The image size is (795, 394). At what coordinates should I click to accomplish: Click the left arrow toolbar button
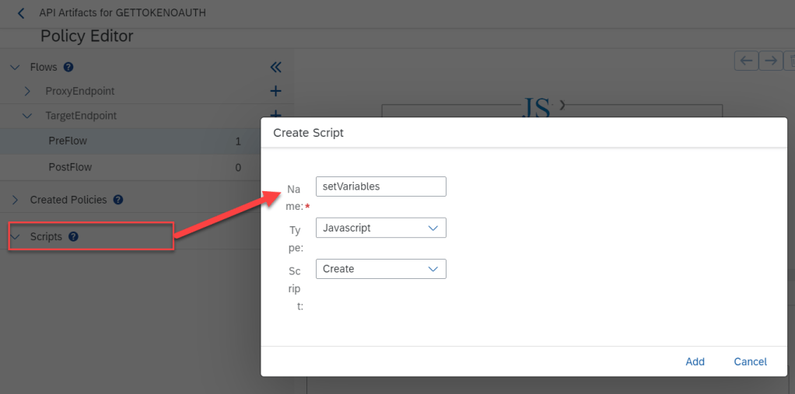(746, 61)
